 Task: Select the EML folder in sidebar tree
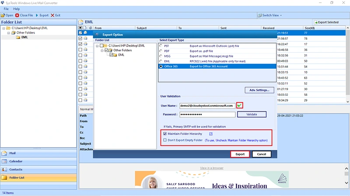pos(24,37)
